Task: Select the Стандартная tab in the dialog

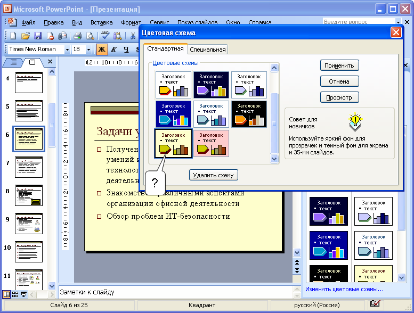Action: (165, 49)
